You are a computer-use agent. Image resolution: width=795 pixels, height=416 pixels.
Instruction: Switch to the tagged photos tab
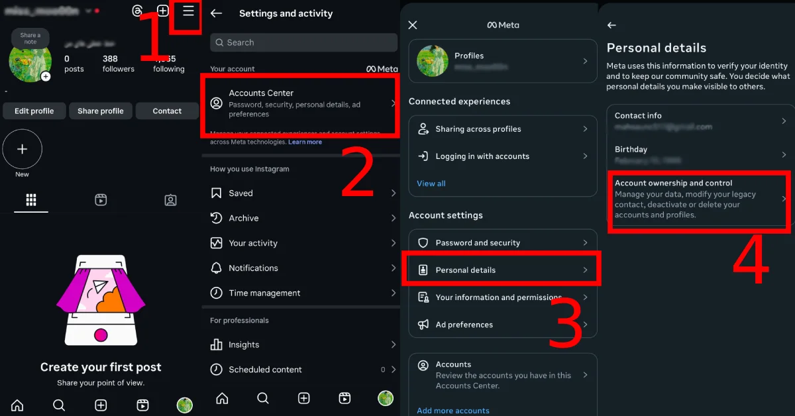(170, 200)
